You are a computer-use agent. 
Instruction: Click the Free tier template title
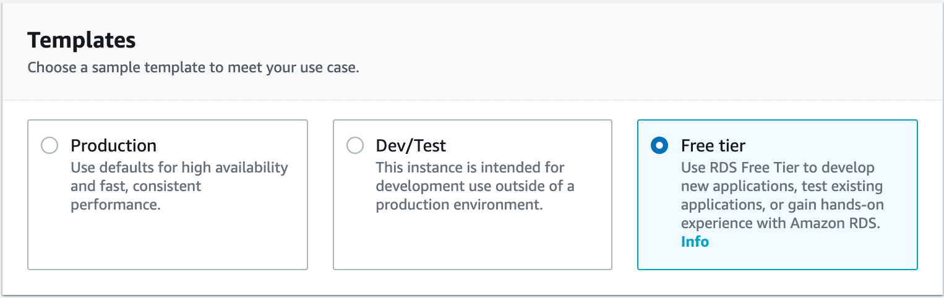point(713,146)
